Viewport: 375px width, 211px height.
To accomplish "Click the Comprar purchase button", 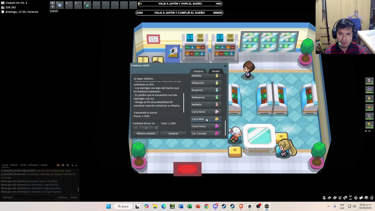I will (x=173, y=134).
